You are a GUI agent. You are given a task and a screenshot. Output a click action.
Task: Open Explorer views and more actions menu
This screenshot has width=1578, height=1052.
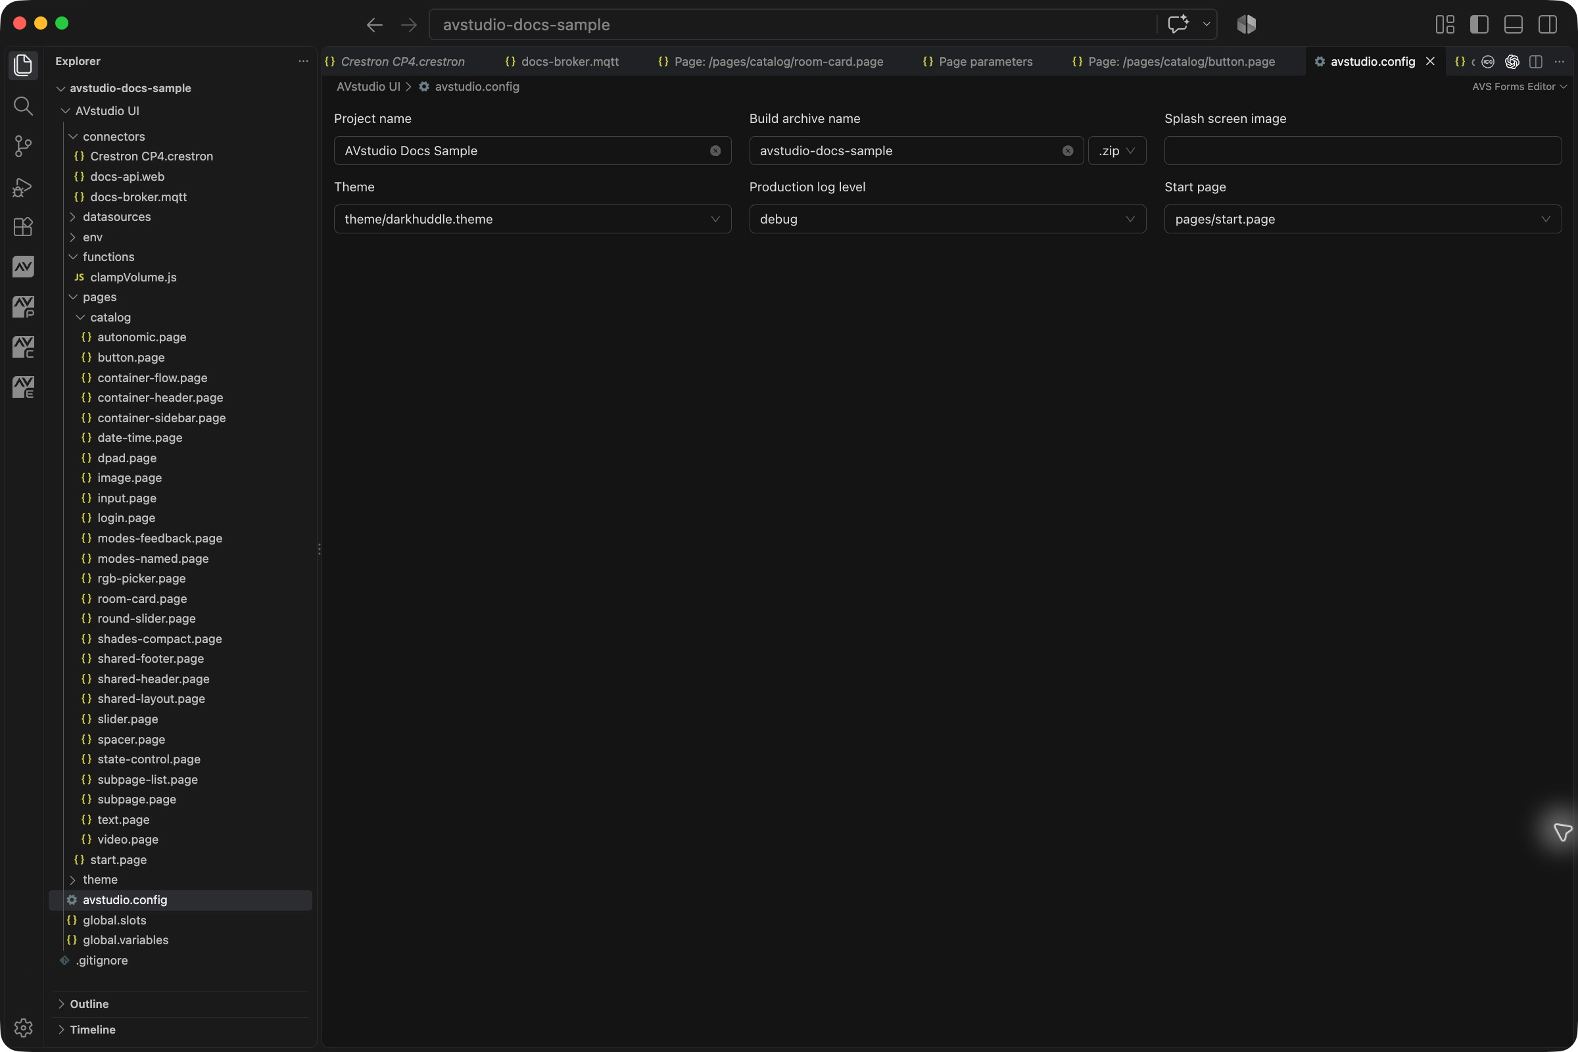pos(303,61)
